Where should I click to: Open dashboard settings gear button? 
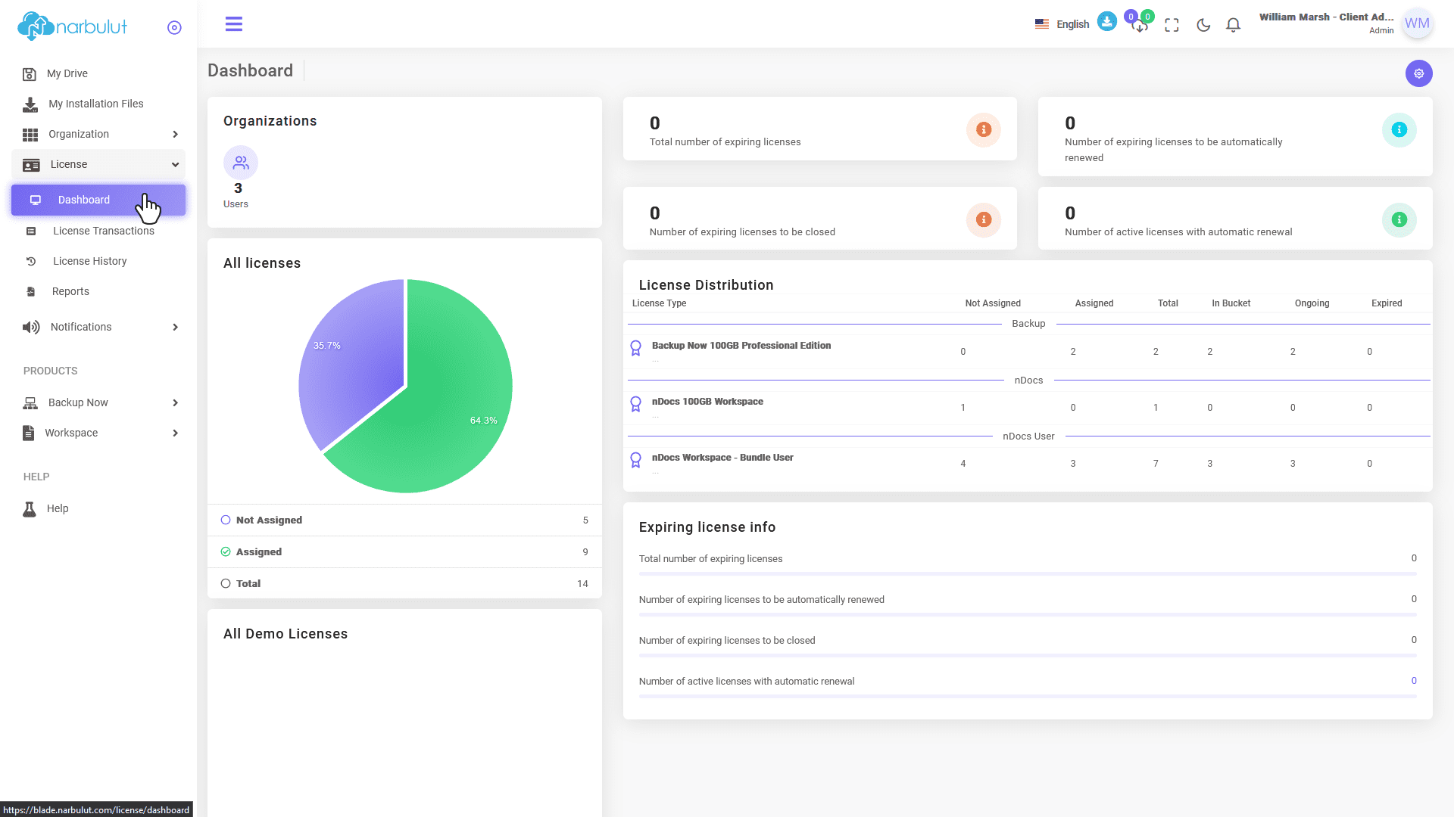(1419, 73)
